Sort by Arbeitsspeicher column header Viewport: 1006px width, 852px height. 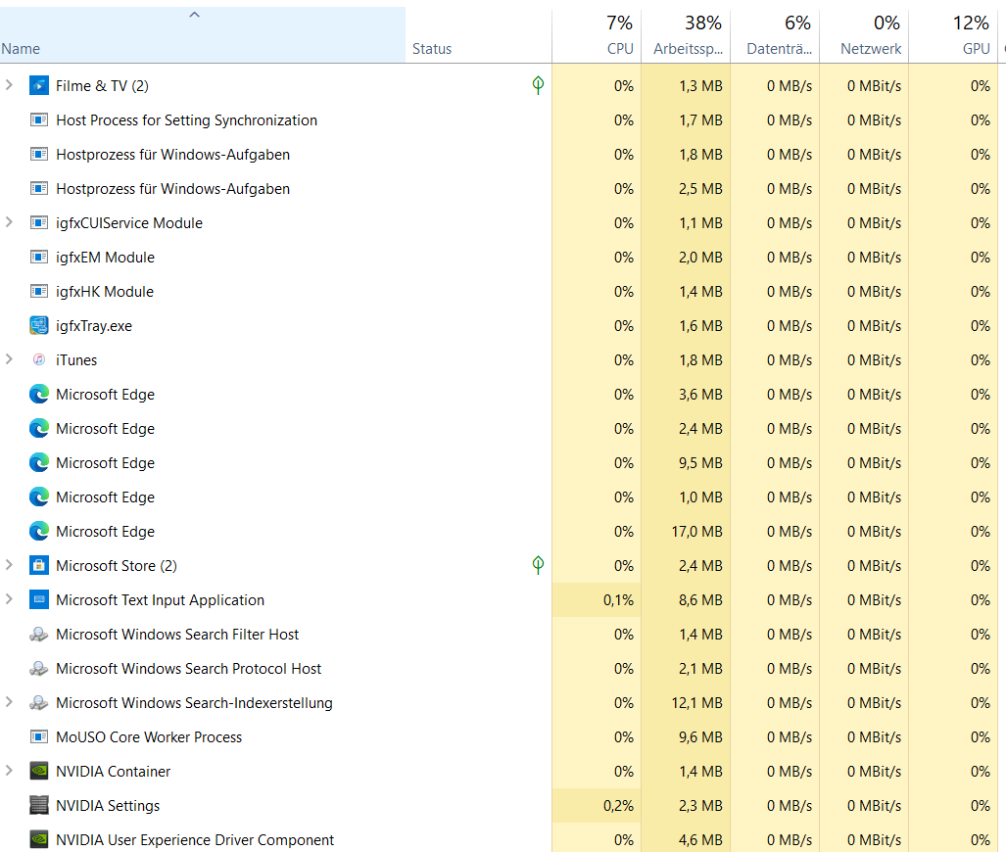[x=686, y=34]
